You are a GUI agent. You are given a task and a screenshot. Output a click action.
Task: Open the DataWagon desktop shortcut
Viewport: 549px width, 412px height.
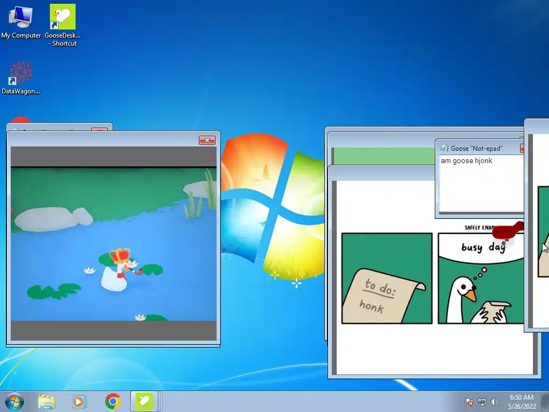click(x=21, y=78)
